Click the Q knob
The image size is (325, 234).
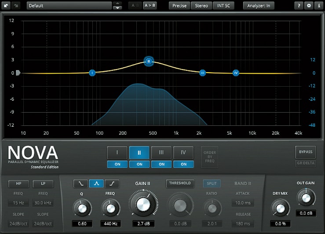tap(82, 208)
